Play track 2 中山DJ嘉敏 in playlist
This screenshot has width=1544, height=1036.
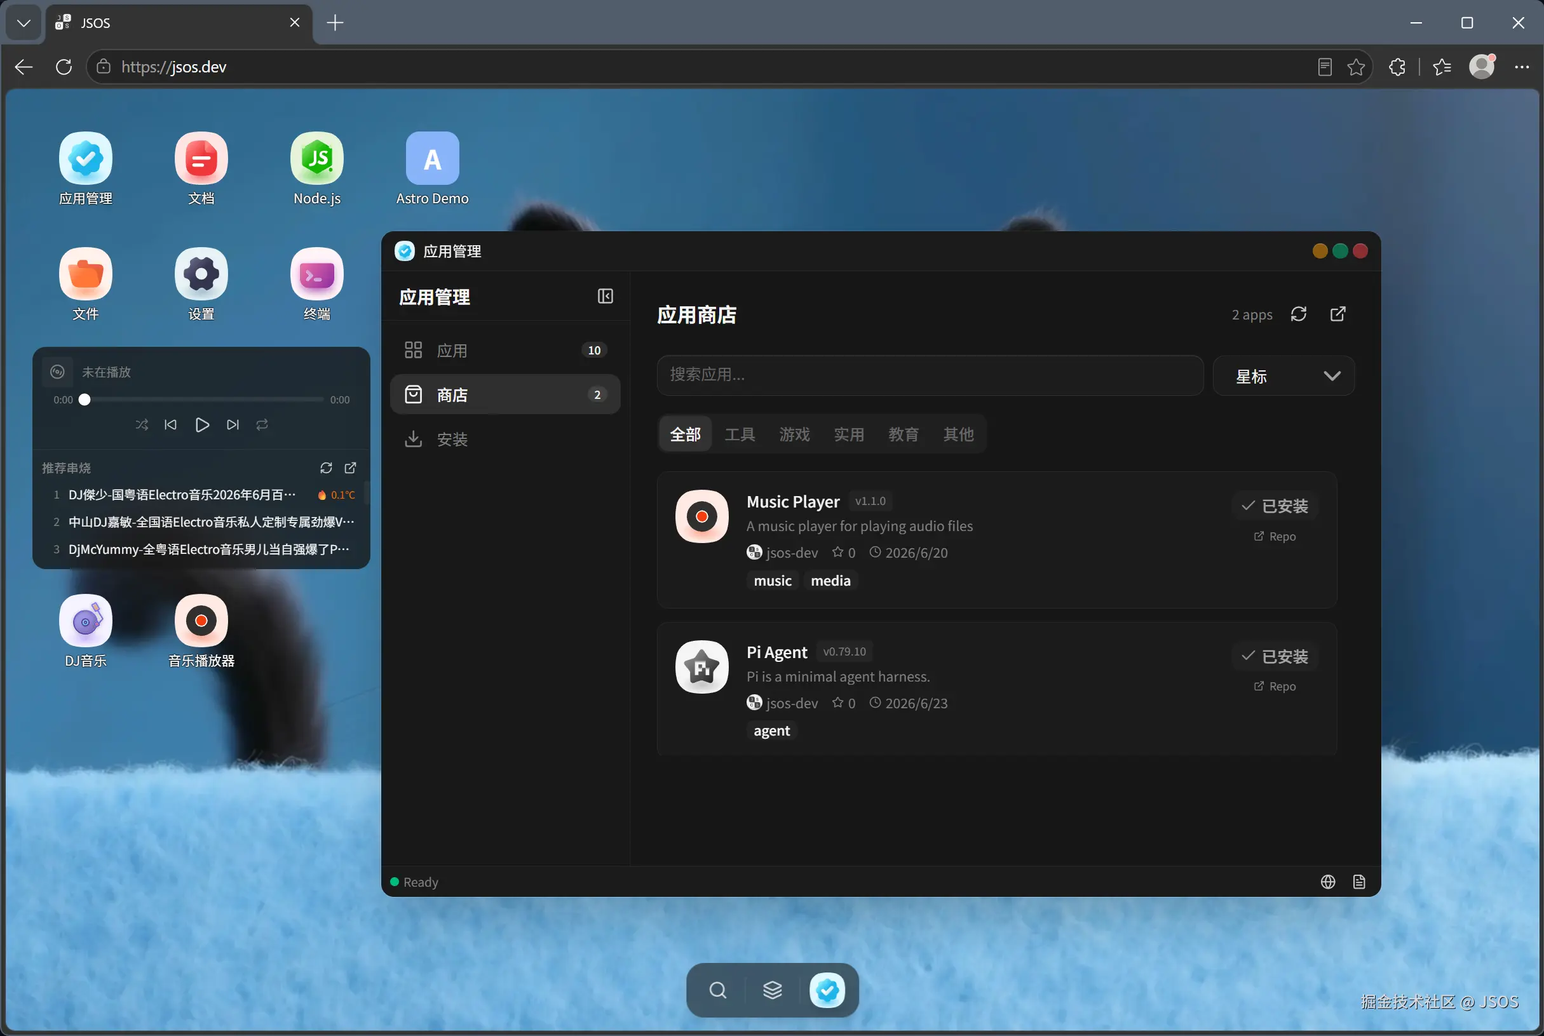(202, 522)
